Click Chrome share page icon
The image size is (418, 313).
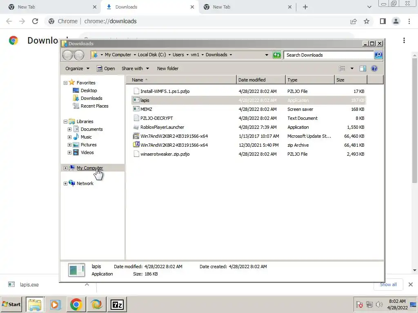coord(354,21)
